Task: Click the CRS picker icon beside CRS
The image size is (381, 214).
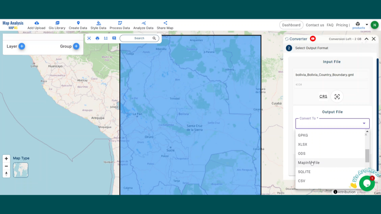Action: 337,96
